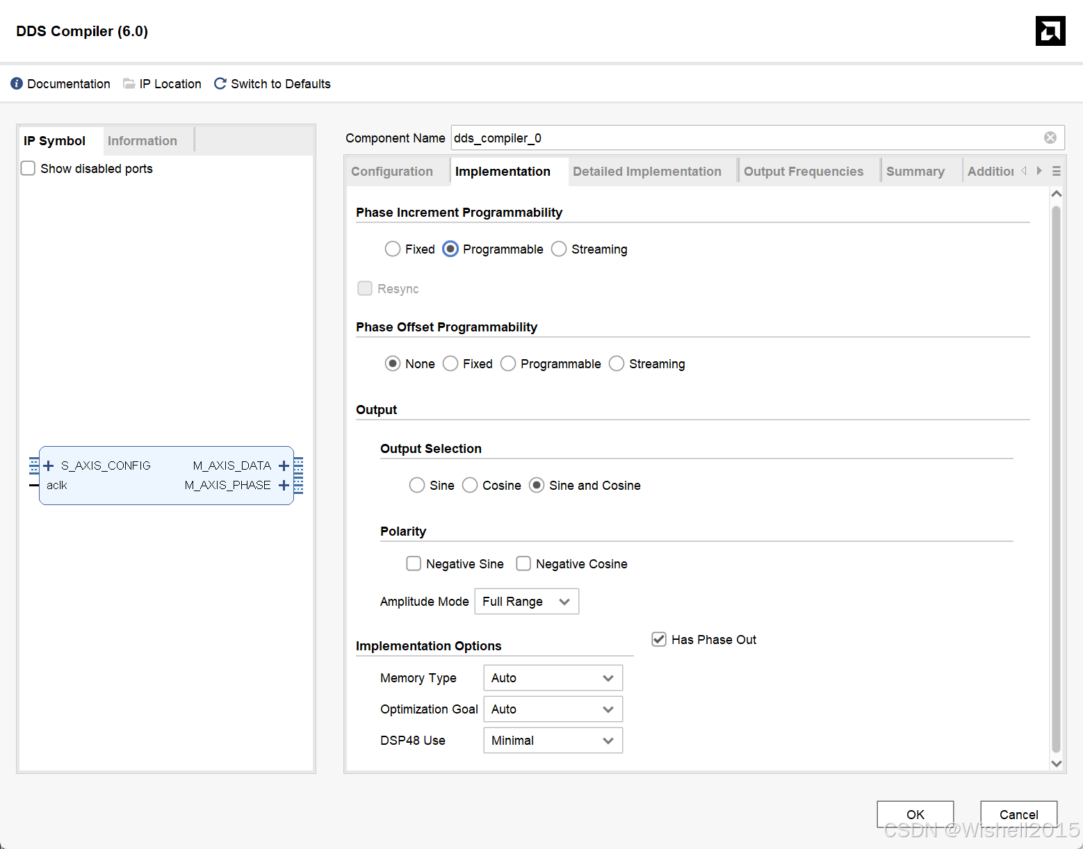Click the vertical scrollbar thumb
Viewport: 1083px width, 849px height.
1057,479
